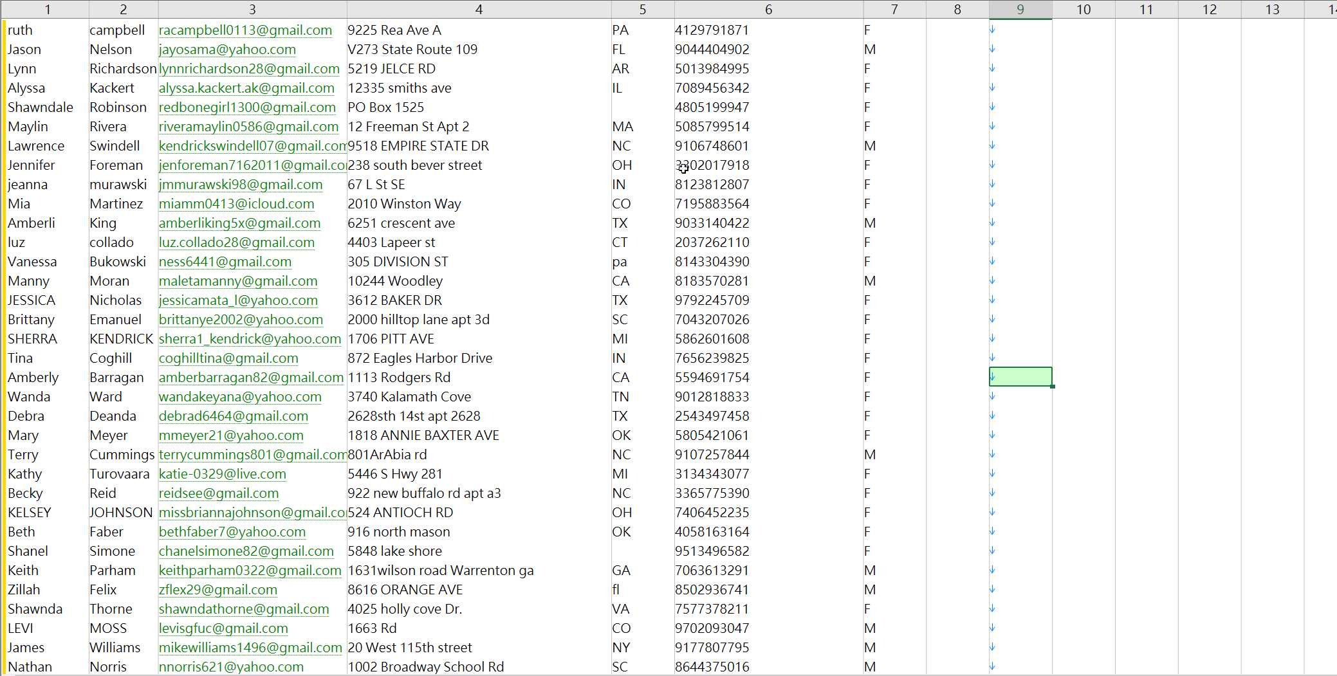The image size is (1337, 676).
Task: Open the racampbell0113@gmail.com email link
Action: point(245,30)
